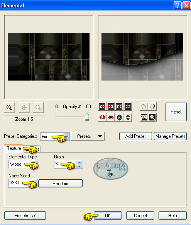Click the zoom in magnifier button
Viewport: 191px width, 225px height.
point(9,108)
